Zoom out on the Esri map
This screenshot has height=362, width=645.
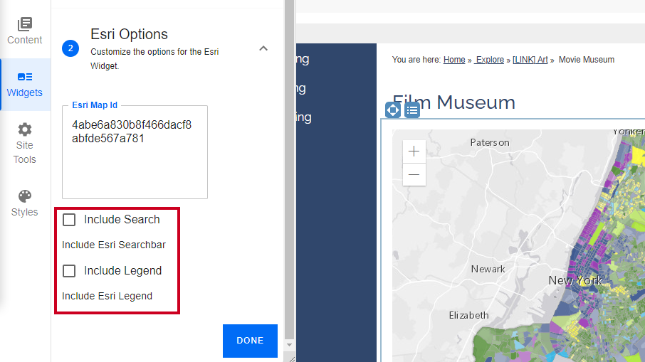(414, 175)
